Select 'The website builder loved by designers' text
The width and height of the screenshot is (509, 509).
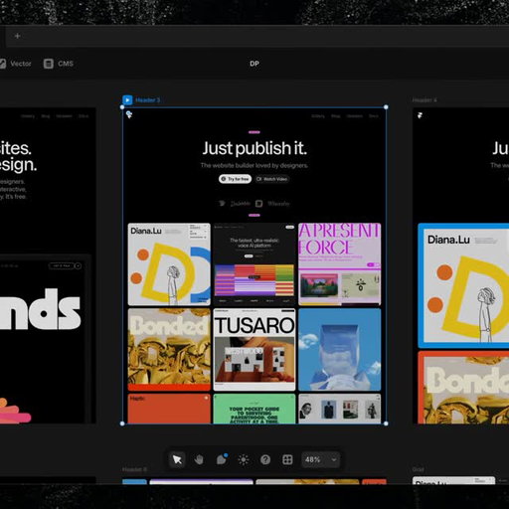click(254, 165)
